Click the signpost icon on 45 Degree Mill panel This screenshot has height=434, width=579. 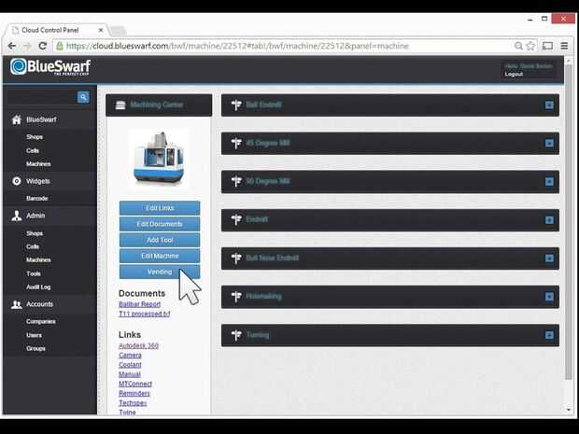click(236, 143)
